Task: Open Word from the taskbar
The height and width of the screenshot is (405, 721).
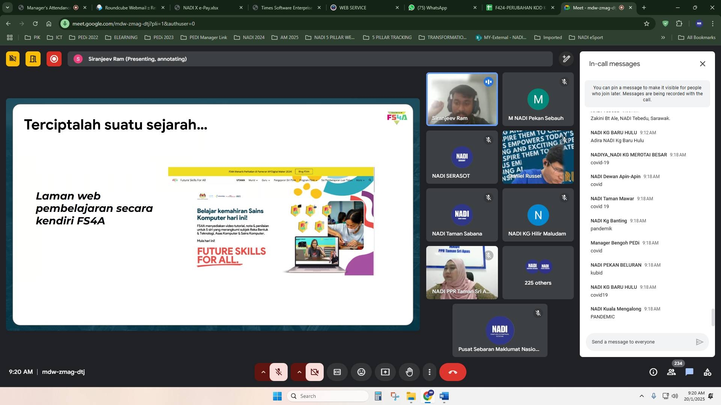Action: point(444,396)
